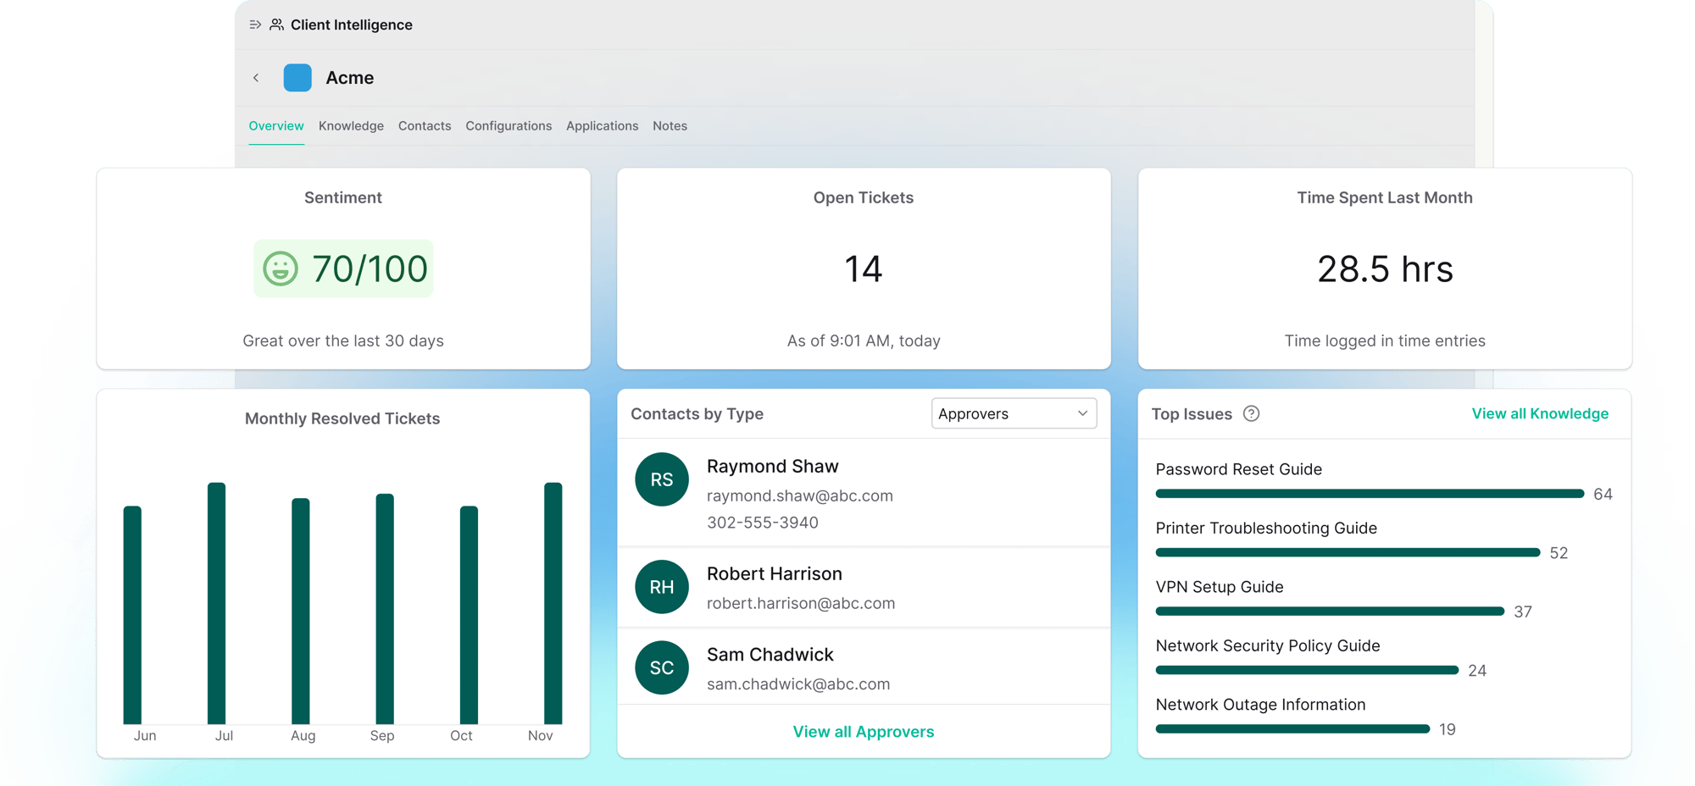Viewport: 1695px width, 786px height.
Task: Click the Approvers dropdown chevron arrow
Action: 1081,413
